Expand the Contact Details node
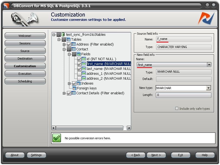The height and width of the screenshot is (165, 220). (64, 93)
